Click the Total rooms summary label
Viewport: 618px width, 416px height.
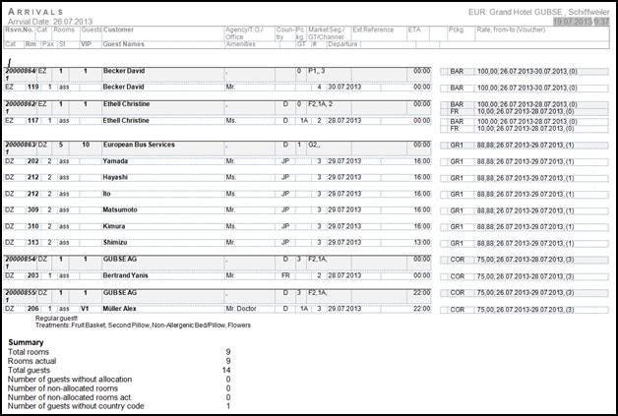(29, 352)
